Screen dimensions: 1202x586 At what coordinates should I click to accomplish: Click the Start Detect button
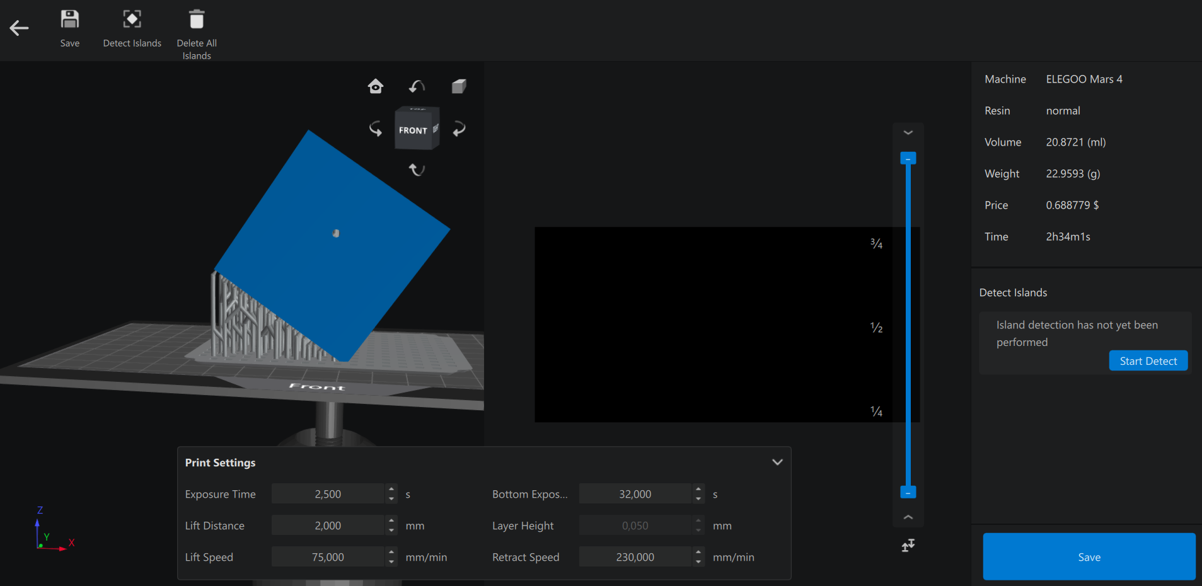click(1148, 361)
